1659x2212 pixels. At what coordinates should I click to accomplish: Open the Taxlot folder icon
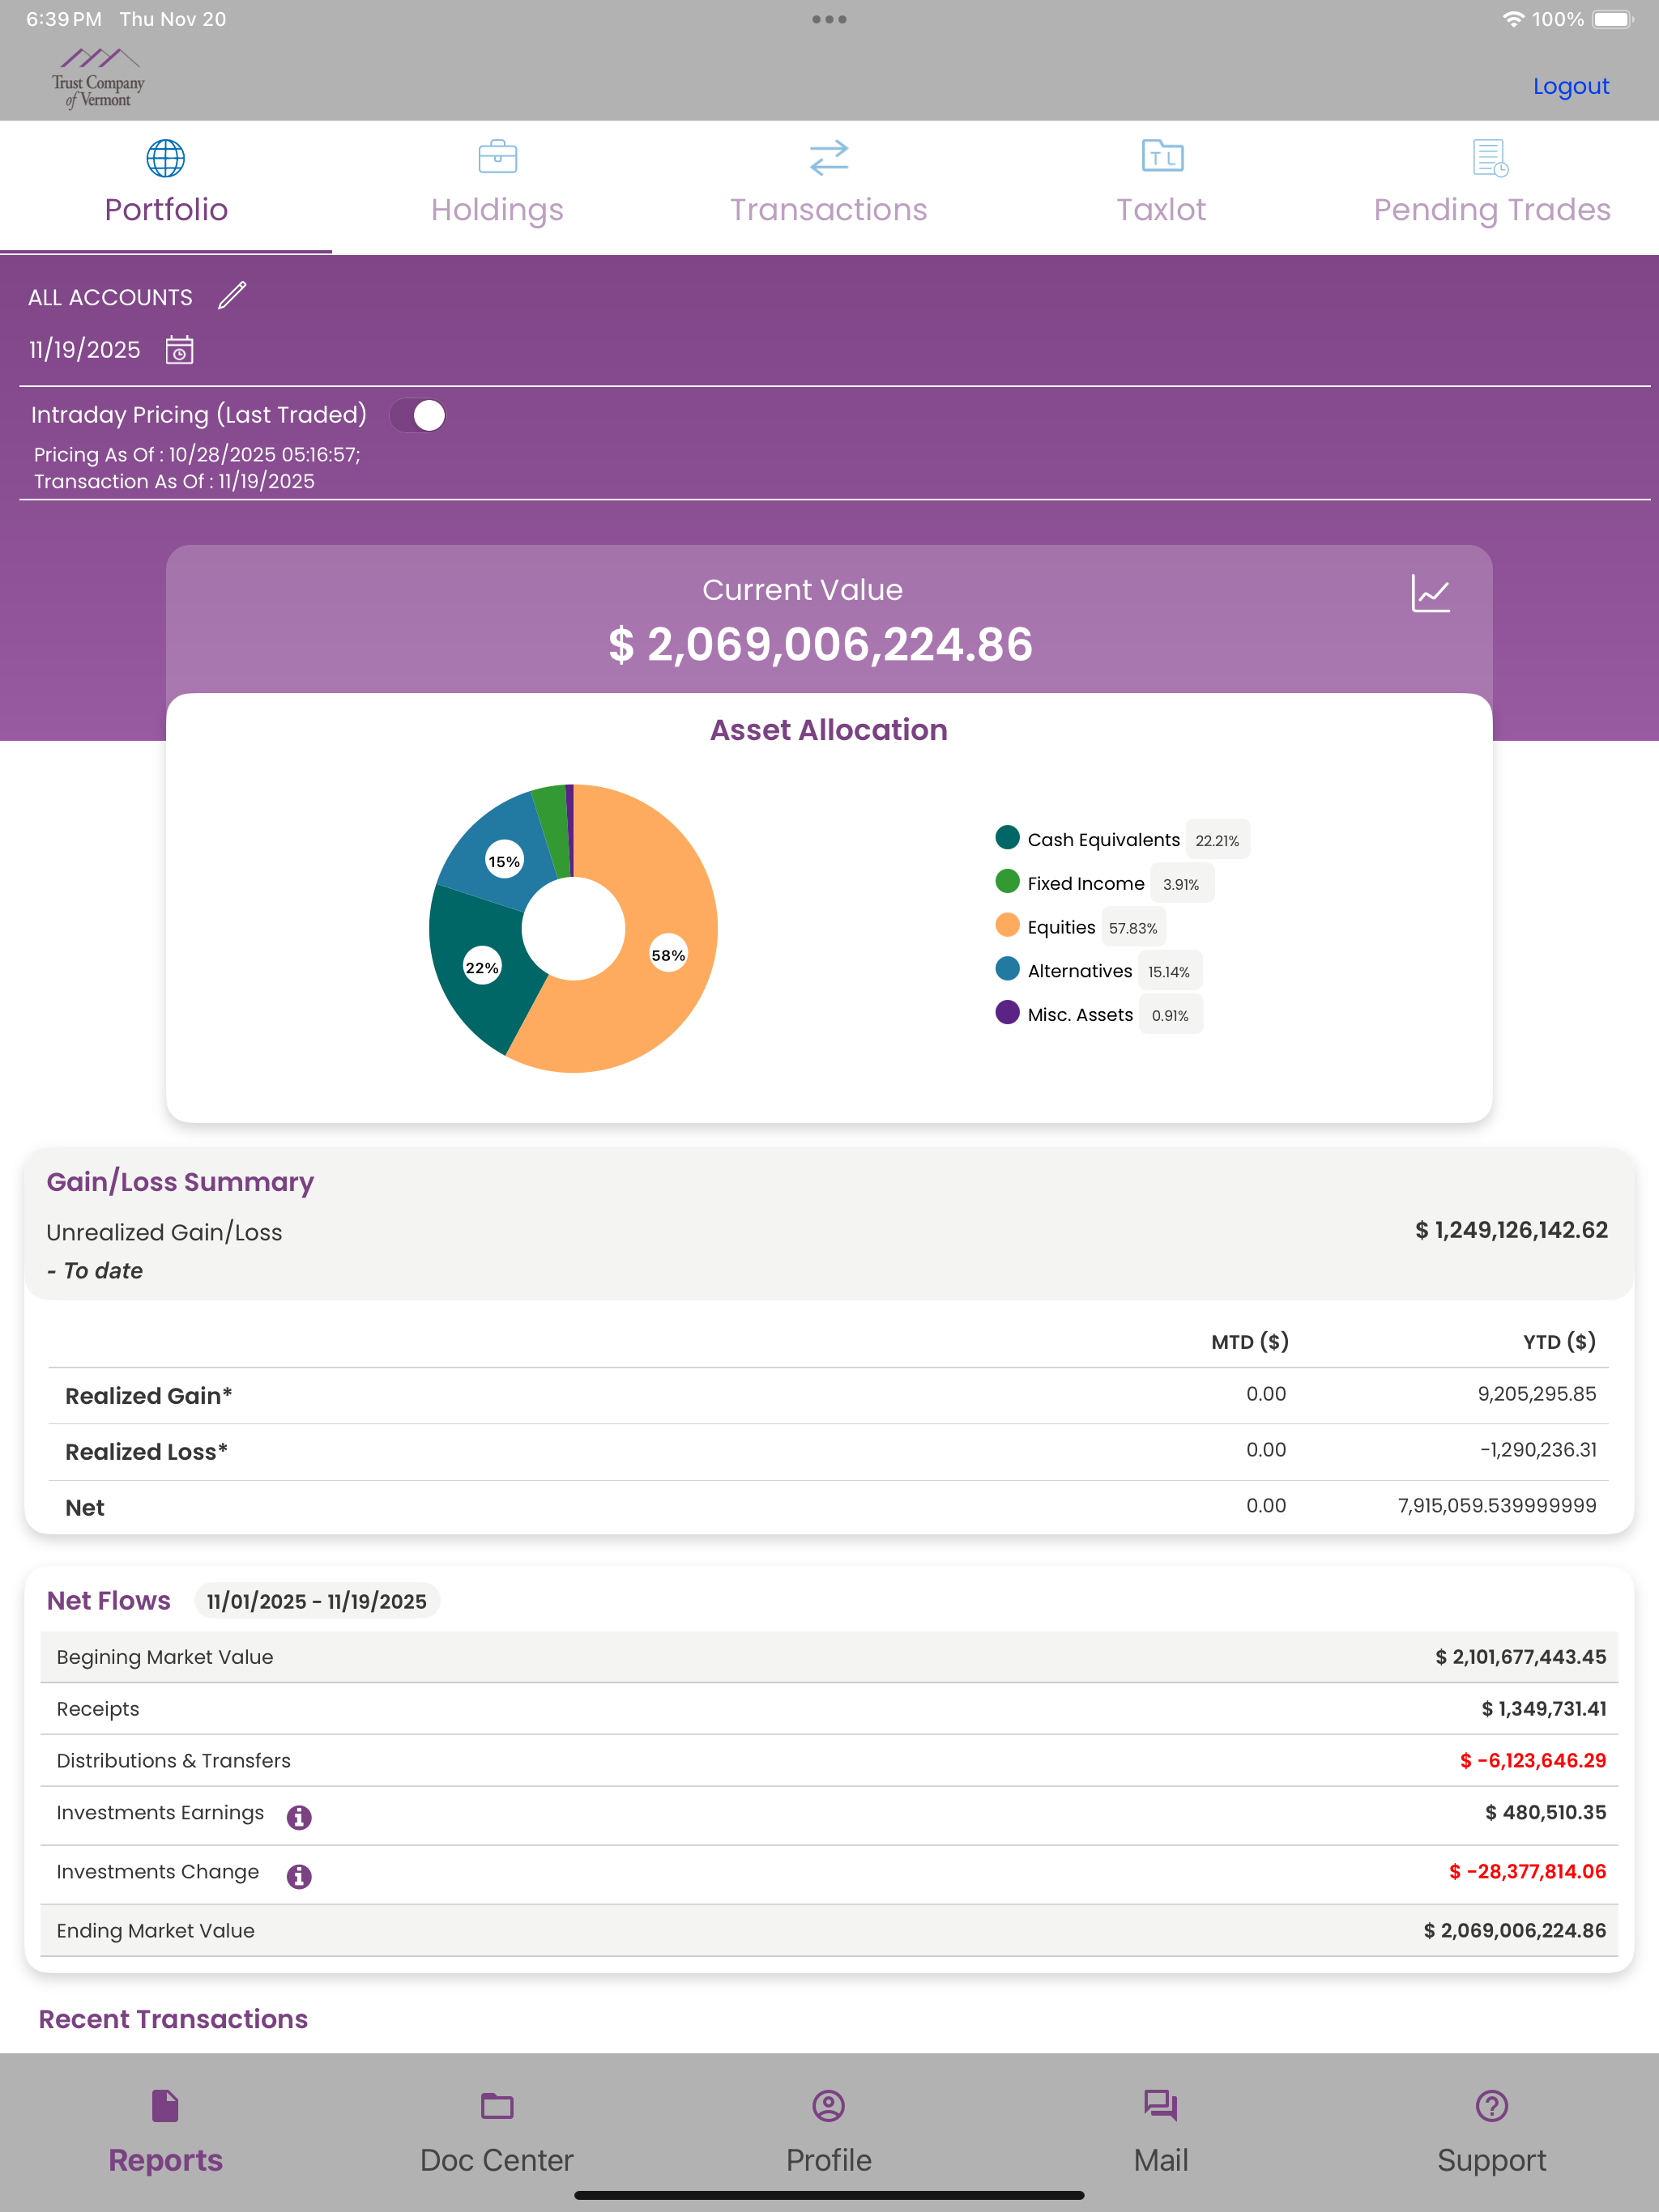(x=1162, y=156)
